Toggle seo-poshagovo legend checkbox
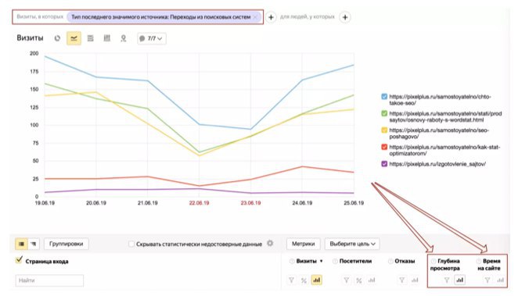This screenshot has height=296, width=518. point(384,130)
